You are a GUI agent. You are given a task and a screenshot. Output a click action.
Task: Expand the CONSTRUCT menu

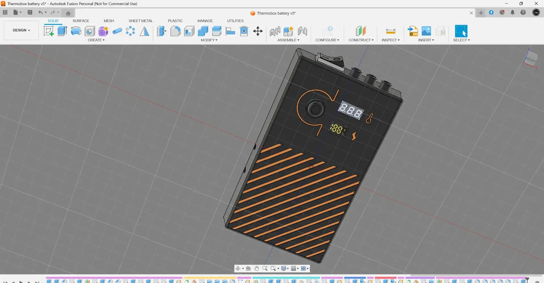point(361,40)
